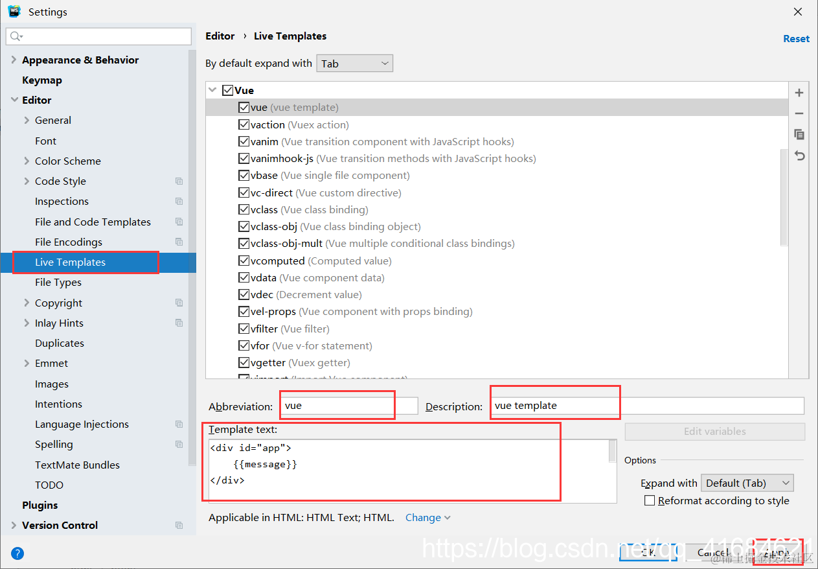Select Keymap in settings tree
Viewport: 818px width, 569px height.
click(x=42, y=80)
